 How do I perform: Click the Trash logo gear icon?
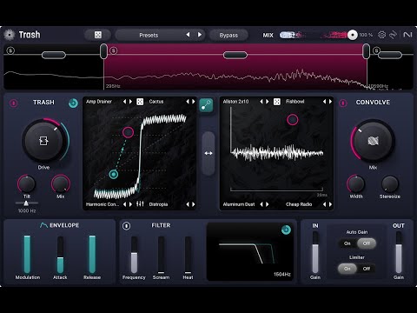point(10,35)
